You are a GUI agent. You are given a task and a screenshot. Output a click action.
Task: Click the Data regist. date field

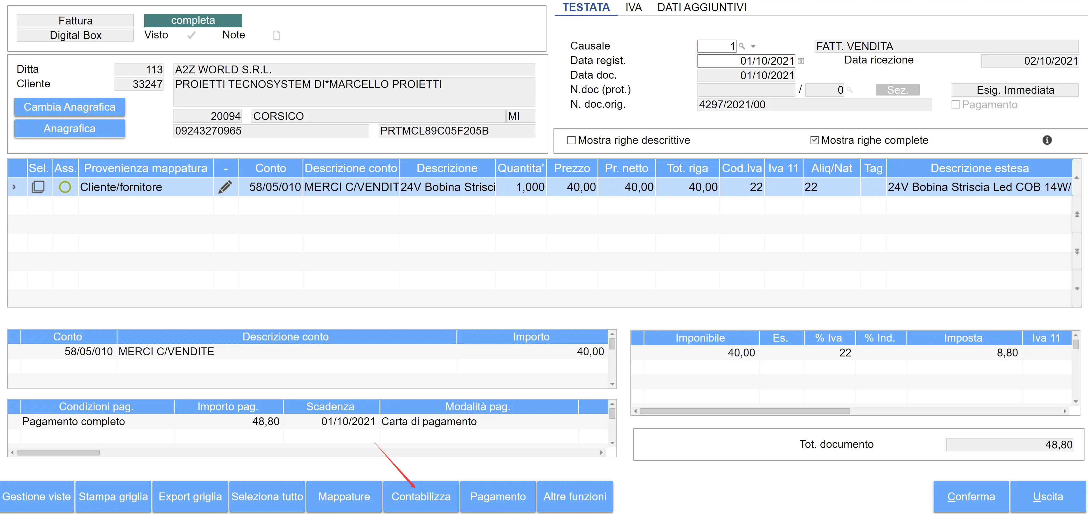[746, 61]
